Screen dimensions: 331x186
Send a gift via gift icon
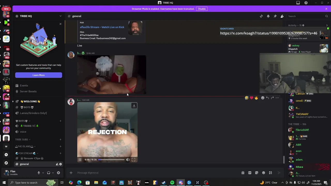(243, 173)
